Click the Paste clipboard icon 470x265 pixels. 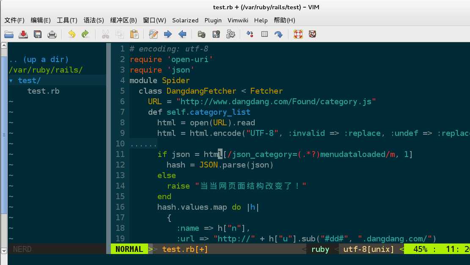coord(134,35)
